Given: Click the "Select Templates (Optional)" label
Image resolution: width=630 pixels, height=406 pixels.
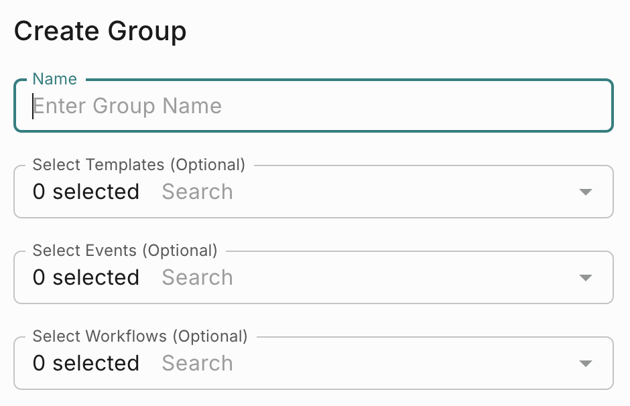Looking at the screenshot, I should point(139,165).
